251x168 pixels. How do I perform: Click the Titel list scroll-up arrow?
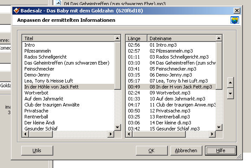pos(117,38)
